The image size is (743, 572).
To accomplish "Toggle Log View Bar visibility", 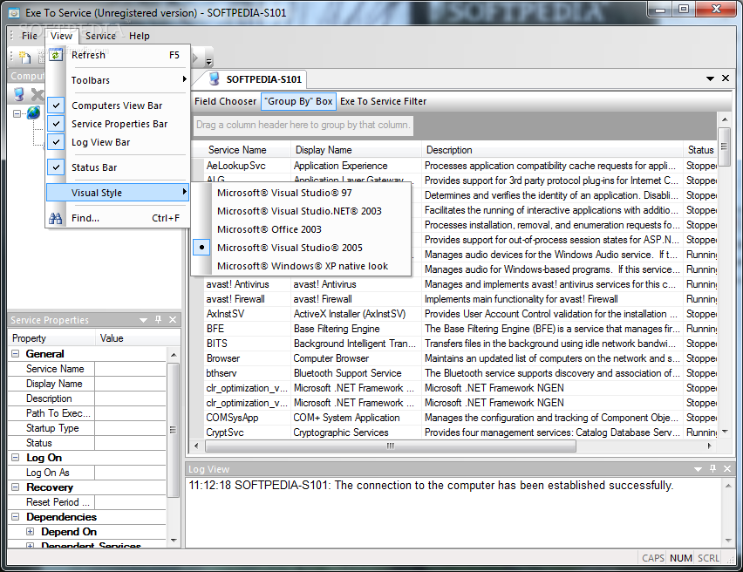I will (x=118, y=142).
